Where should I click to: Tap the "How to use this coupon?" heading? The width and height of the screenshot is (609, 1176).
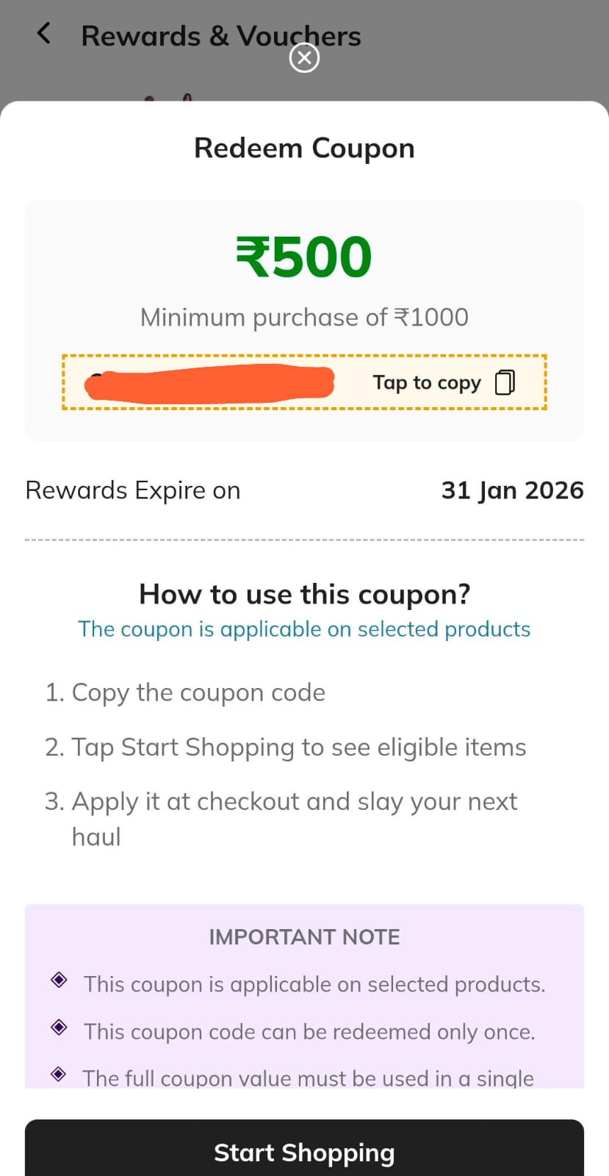(304, 594)
